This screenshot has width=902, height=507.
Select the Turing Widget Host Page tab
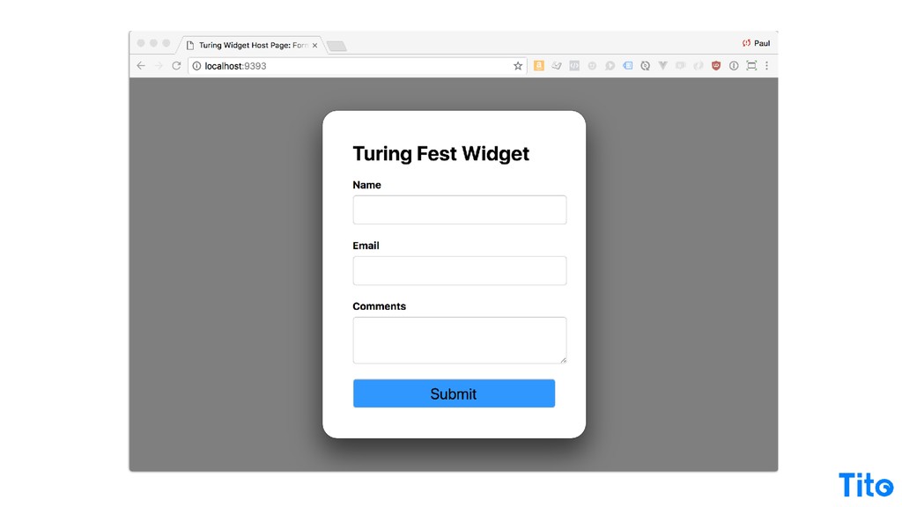251,45
